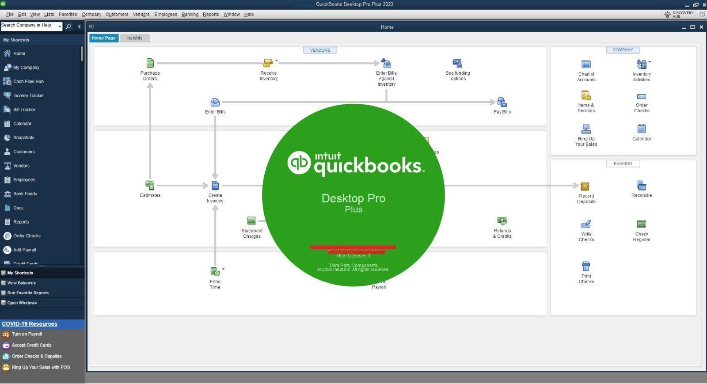Viewport: 707px width, 384px height.
Task: Click the Inventory Activities icon
Action: [x=641, y=65]
